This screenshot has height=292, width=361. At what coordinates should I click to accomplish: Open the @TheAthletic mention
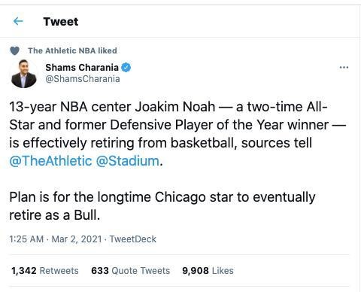[50, 161]
